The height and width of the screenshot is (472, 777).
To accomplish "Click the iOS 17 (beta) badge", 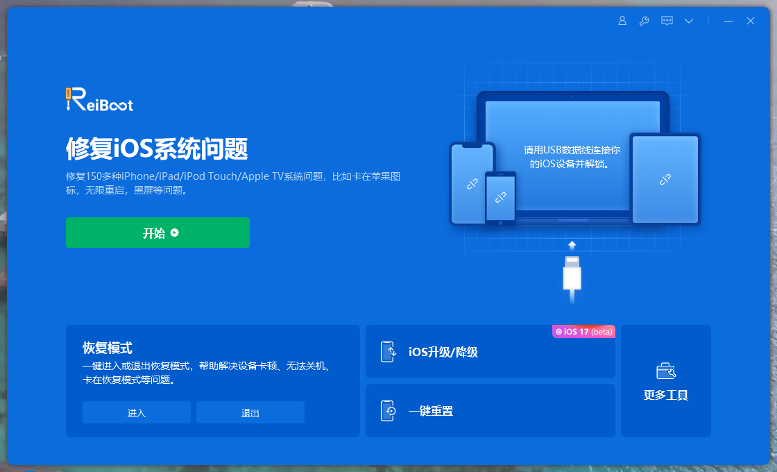I will (x=583, y=332).
